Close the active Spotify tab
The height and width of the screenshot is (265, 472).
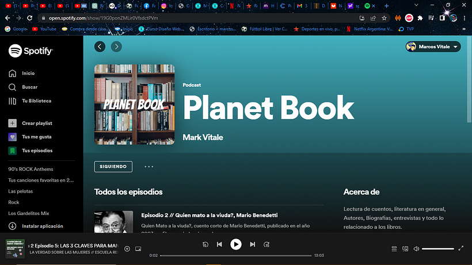(x=374, y=6)
